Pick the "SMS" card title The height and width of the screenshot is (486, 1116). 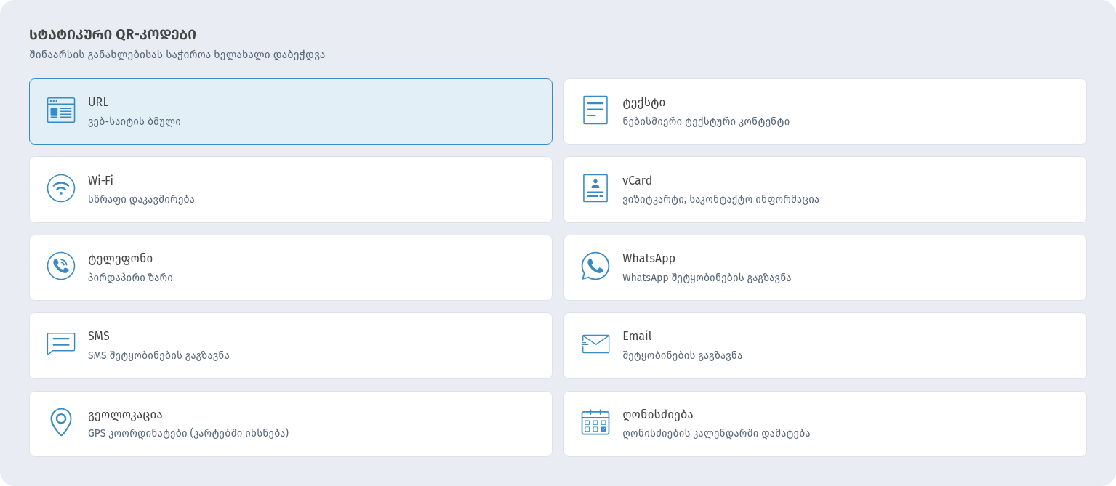[x=99, y=336]
